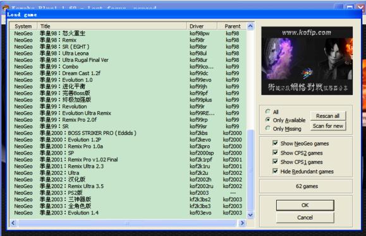The image size is (366, 236).
Task: Click driver cell 'kof99jh'
Action: click(198, 86)
